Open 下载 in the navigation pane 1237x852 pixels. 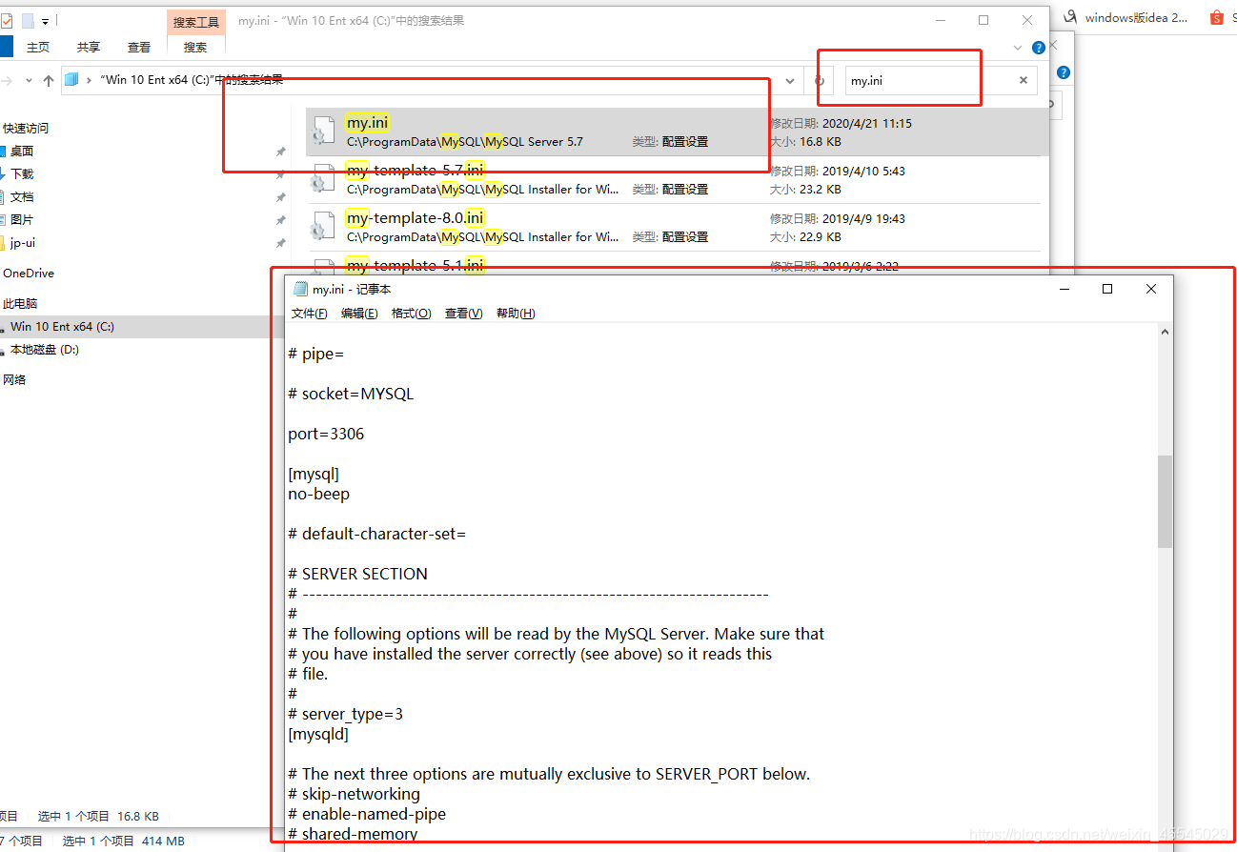coord(22,173)
